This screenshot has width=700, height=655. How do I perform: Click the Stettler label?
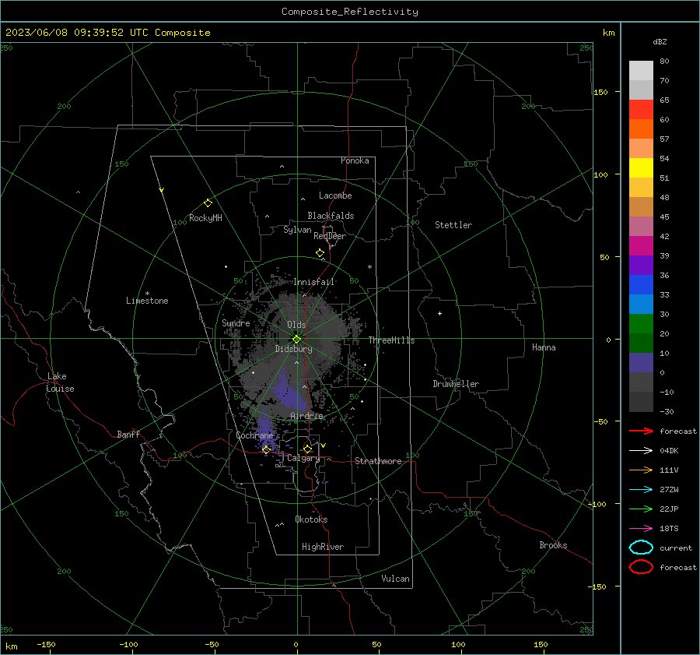click(453, 225)
